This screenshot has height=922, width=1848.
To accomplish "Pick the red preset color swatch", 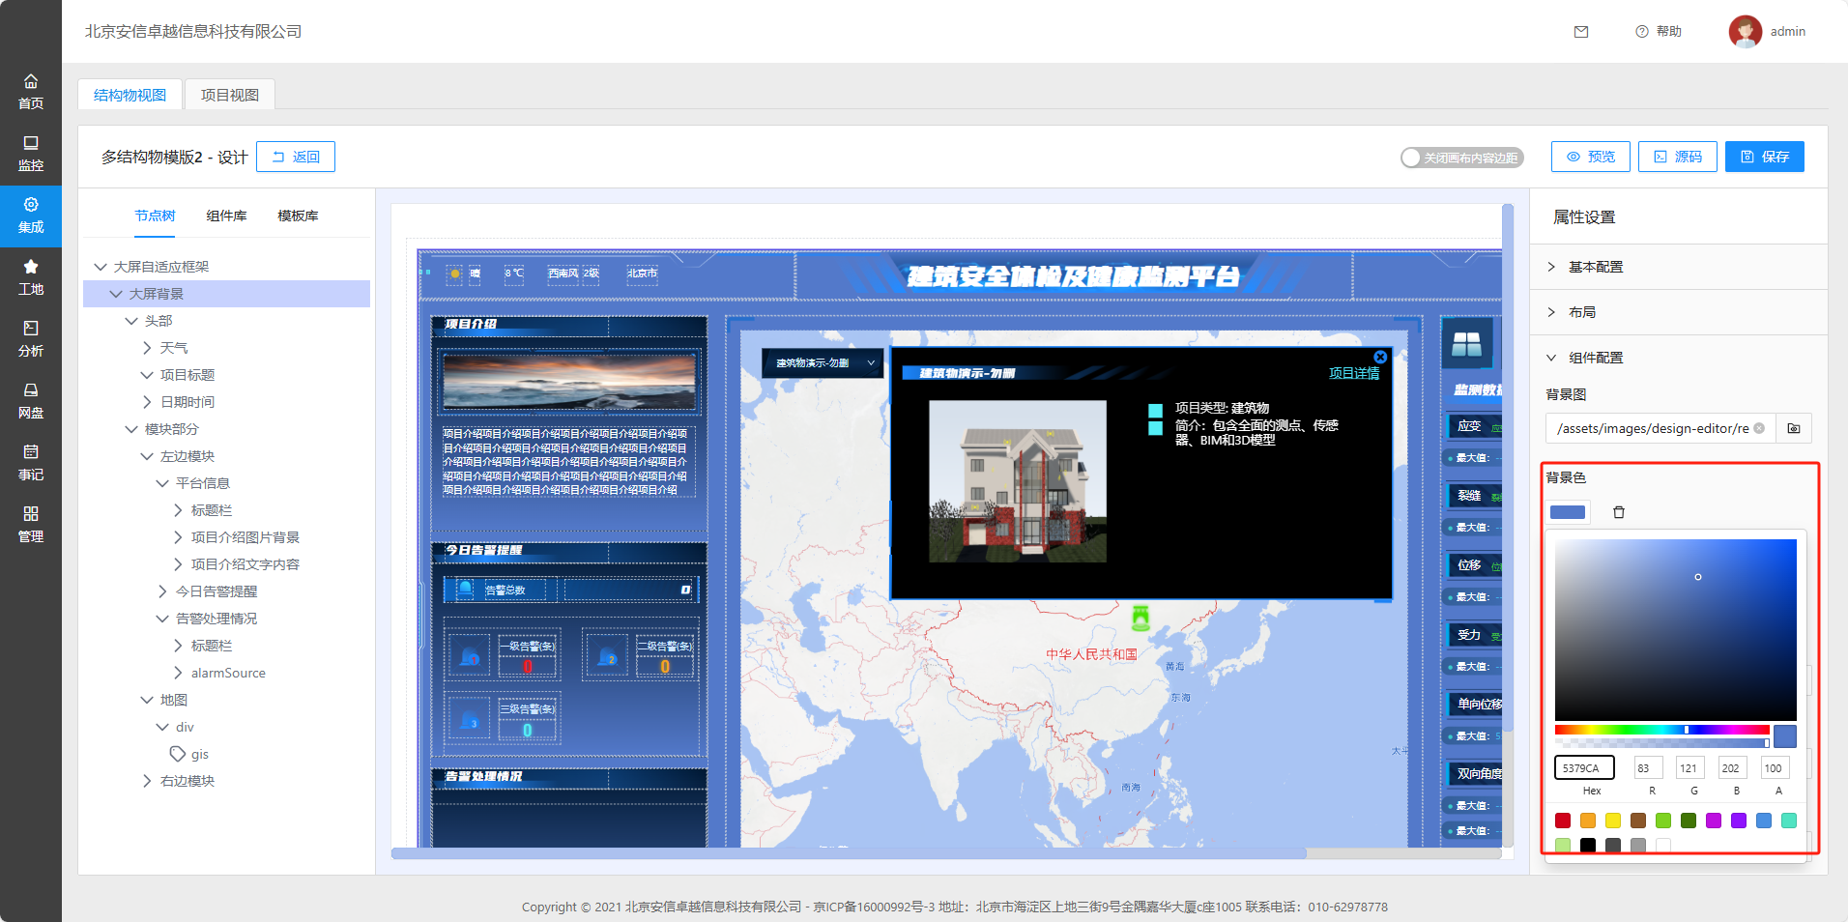I will click(1563, 821).
